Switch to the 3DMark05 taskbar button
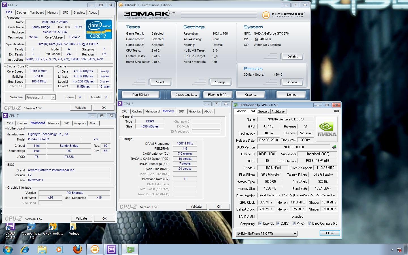The height and width of the screenshot is (255, 408). click(x=95, y=249)
